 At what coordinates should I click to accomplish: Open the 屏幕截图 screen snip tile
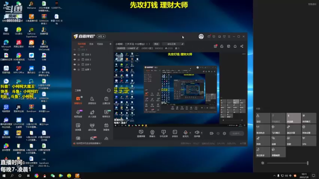click(x=278, y=152)
